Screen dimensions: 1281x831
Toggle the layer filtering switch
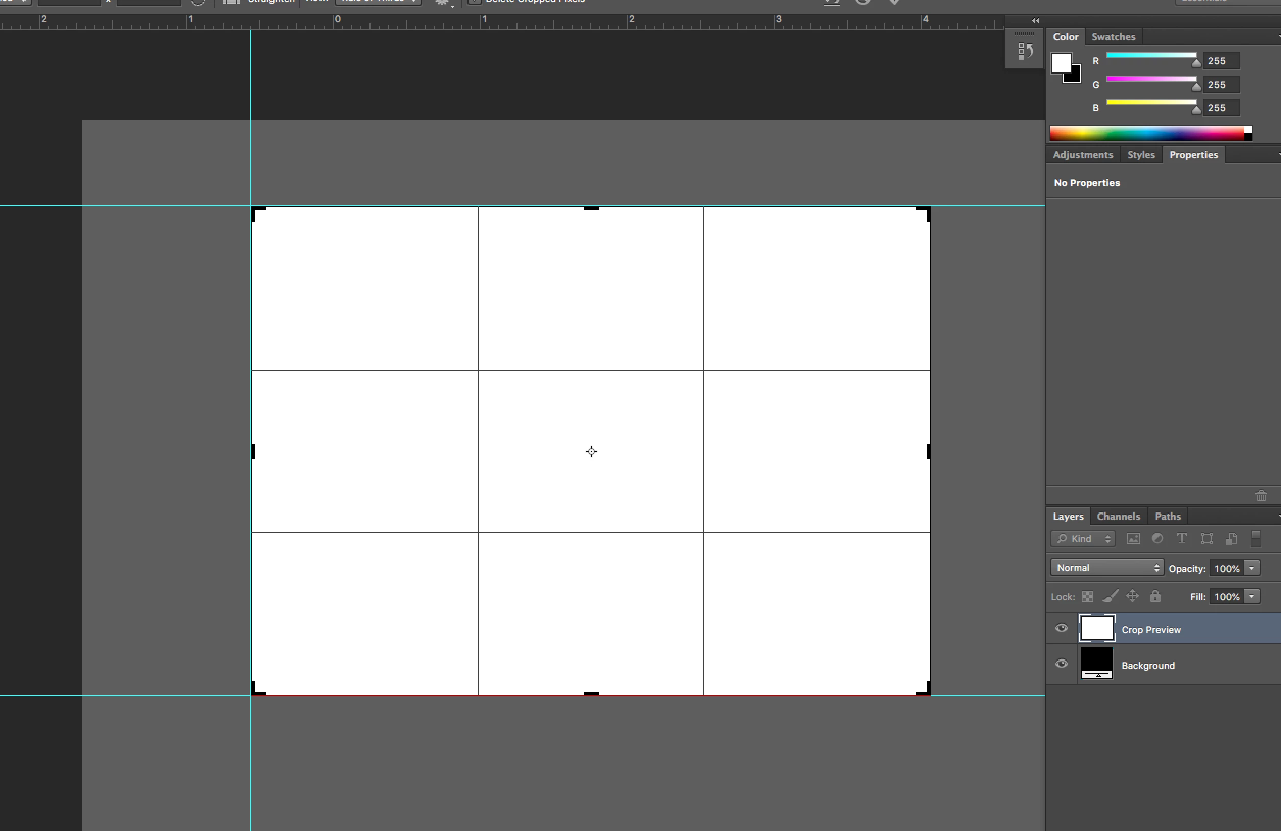[x=1255, y=538]
